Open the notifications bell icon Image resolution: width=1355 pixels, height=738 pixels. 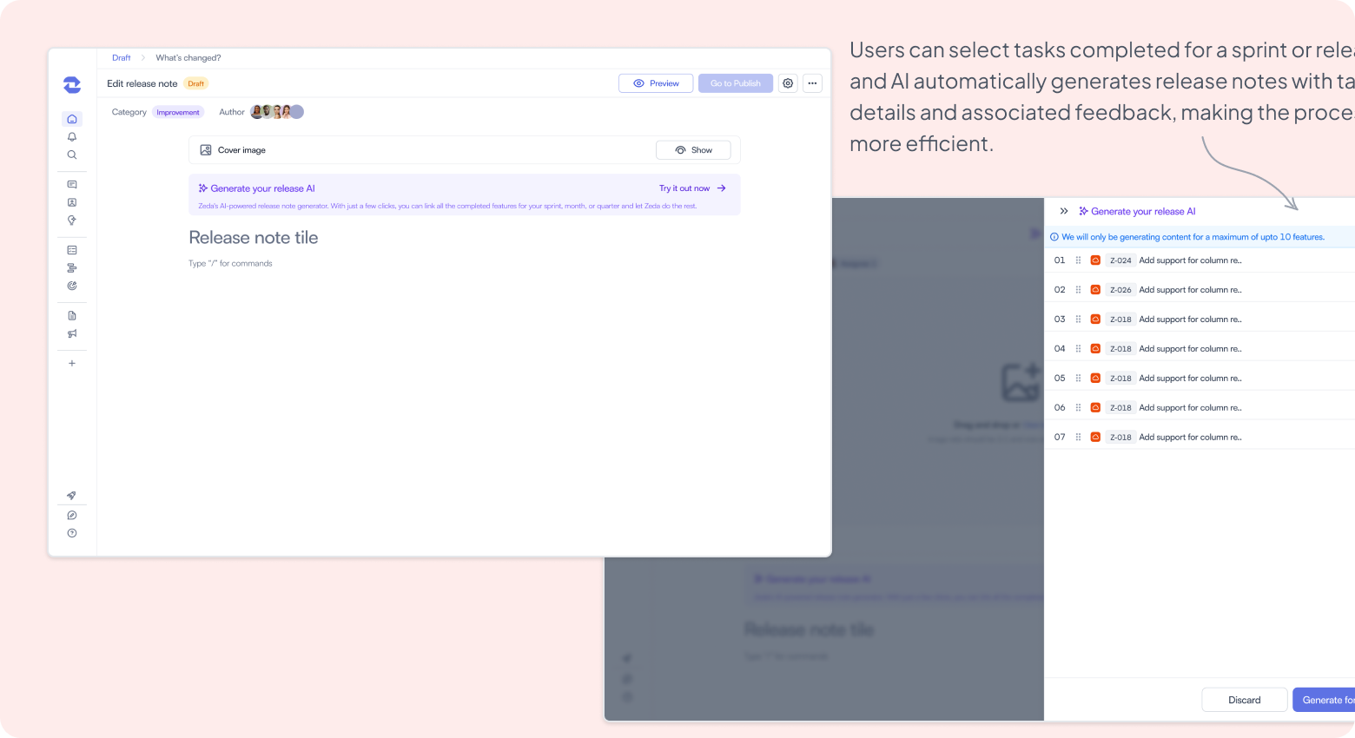point(72,137)
